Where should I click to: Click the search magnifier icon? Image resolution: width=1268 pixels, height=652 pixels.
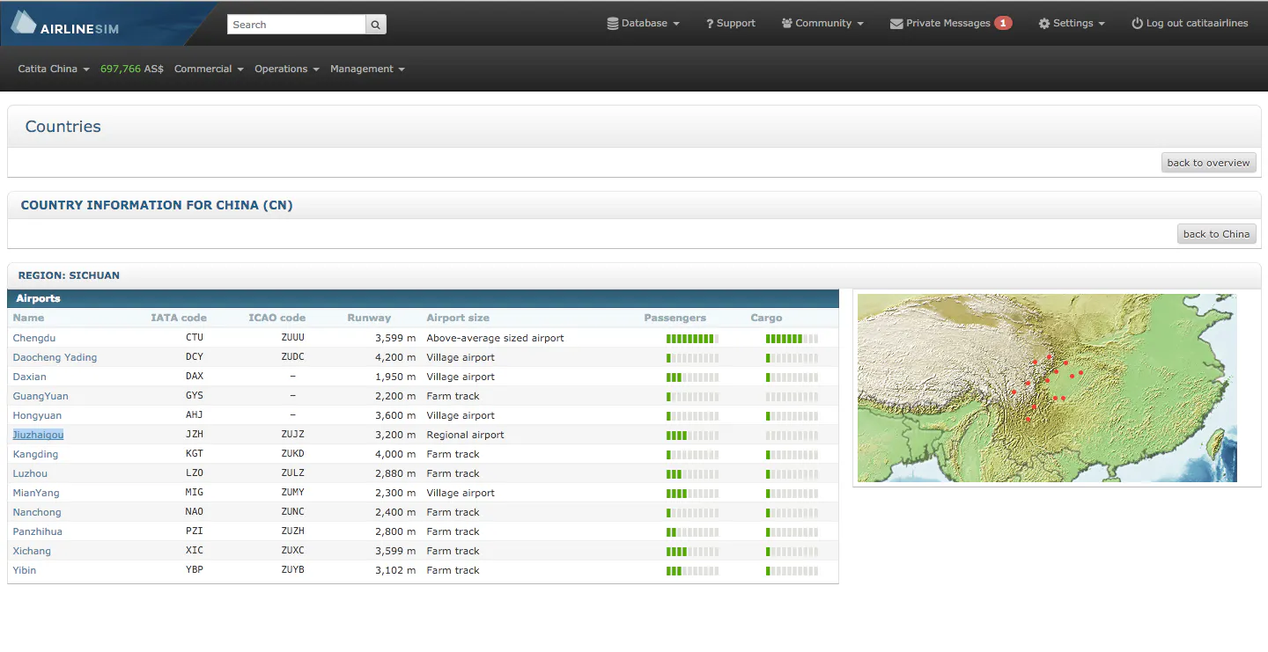point(376,25)
